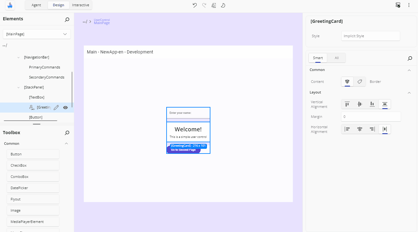
Task: Collapse the Common section in the Toolbox
Action: (x=66, y=143)
